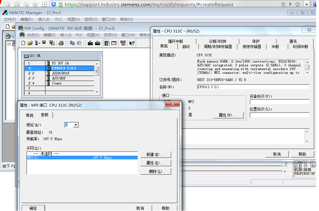Screen dimensions: 319x211
Task: Click the Save and Compile icon in HW Config
Action: [x=52, y=43]
